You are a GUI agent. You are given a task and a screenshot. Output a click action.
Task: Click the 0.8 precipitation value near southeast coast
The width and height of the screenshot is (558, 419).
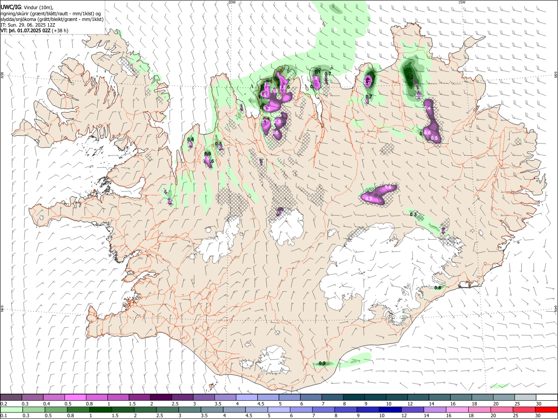[x=438, y=288]
